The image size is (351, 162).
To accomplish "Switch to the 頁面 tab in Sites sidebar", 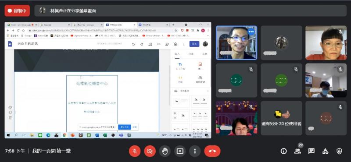I will tap(191, 54).
